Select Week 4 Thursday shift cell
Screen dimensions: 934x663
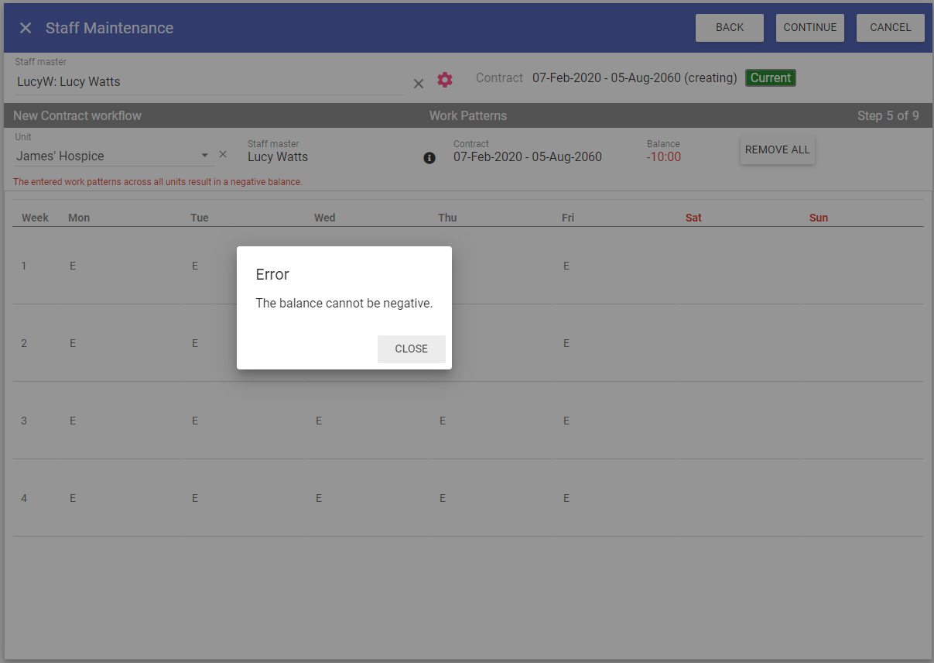pos(443,498)
